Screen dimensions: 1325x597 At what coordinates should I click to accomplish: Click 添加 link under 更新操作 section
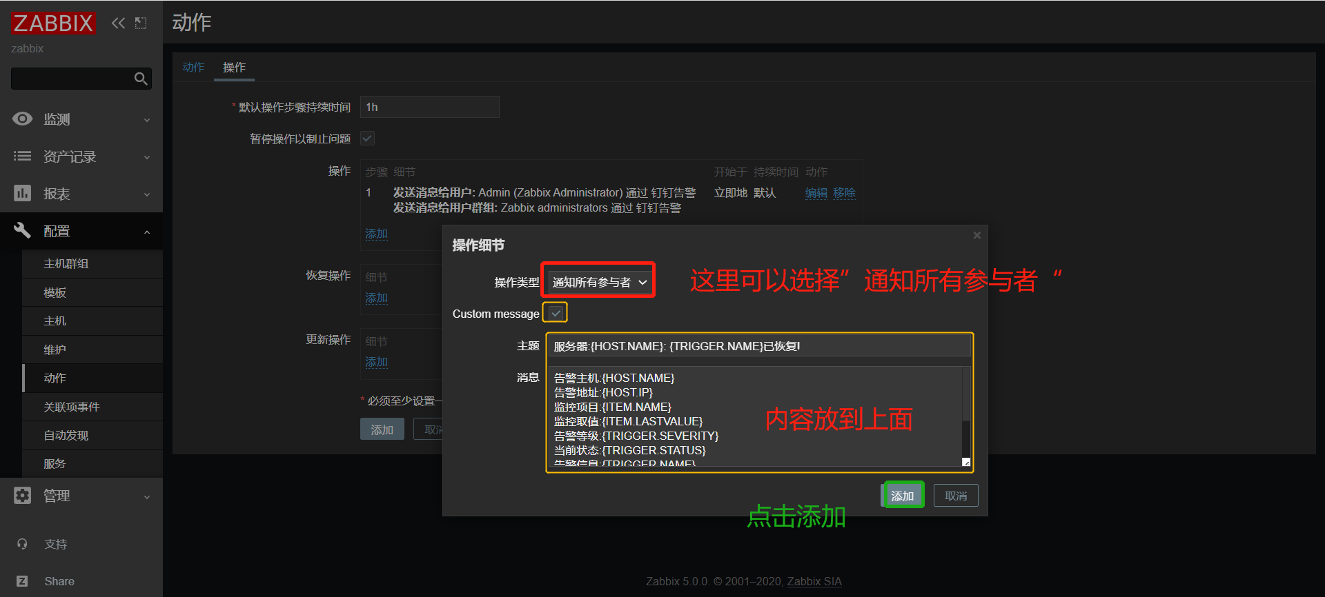click(x=376, y=363)
